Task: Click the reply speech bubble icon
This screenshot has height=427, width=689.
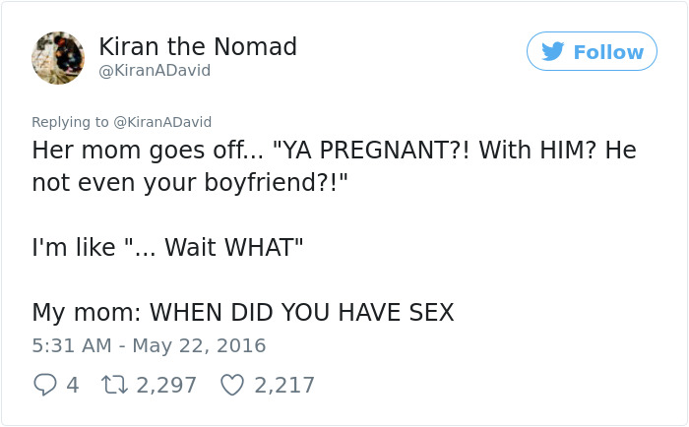Action: [45, 385]
